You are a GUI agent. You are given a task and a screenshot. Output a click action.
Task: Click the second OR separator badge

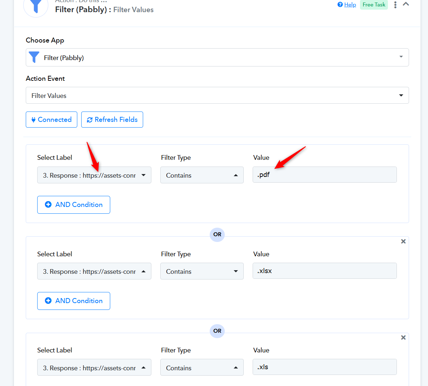click(x=217, y=331)
